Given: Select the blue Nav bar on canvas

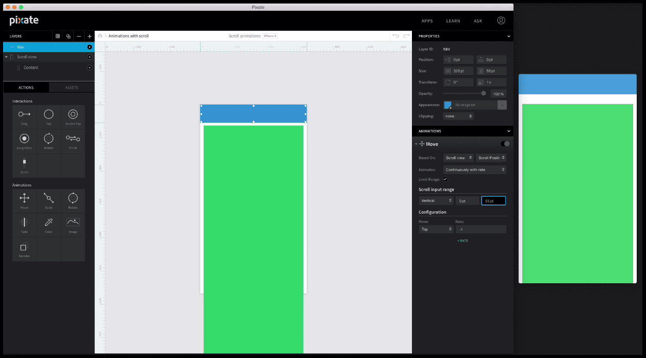Looking at the screenshot, I should pyautogui.click(x=253, y=113).
